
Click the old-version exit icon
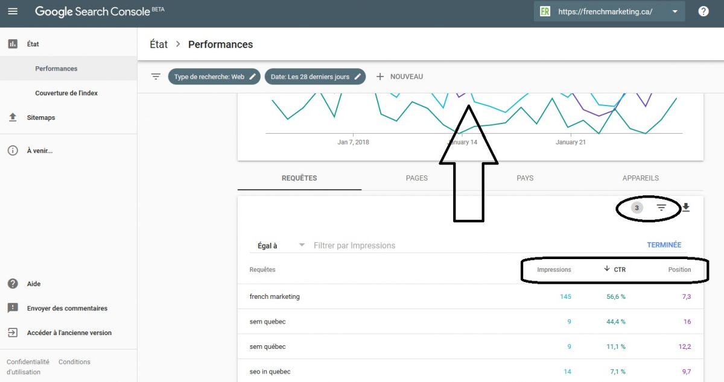13,333
